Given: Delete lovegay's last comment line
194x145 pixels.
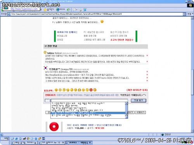Looking at the screenshot, I should 147,81.
